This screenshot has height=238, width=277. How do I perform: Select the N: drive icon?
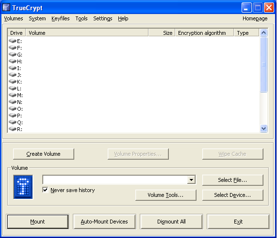coord(13,102)
